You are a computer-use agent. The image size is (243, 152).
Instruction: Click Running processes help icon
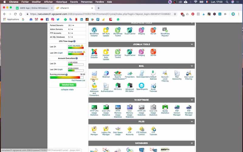click(67, 74)
